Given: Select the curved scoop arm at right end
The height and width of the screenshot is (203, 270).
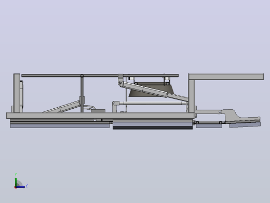Looking at the screenshot, I should [x=242, y=116].
